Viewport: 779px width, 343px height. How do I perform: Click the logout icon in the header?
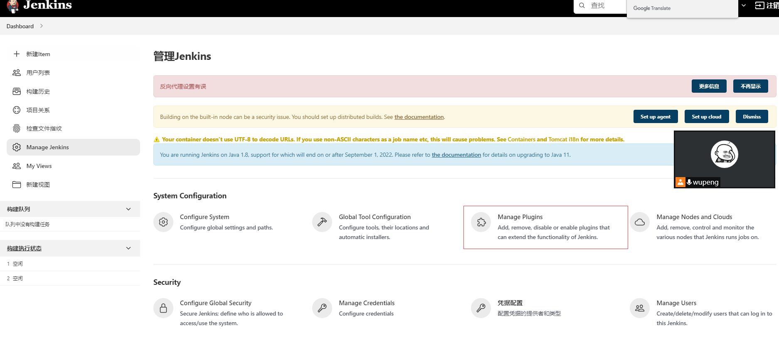pyautogui.click(x=759, y=5)
